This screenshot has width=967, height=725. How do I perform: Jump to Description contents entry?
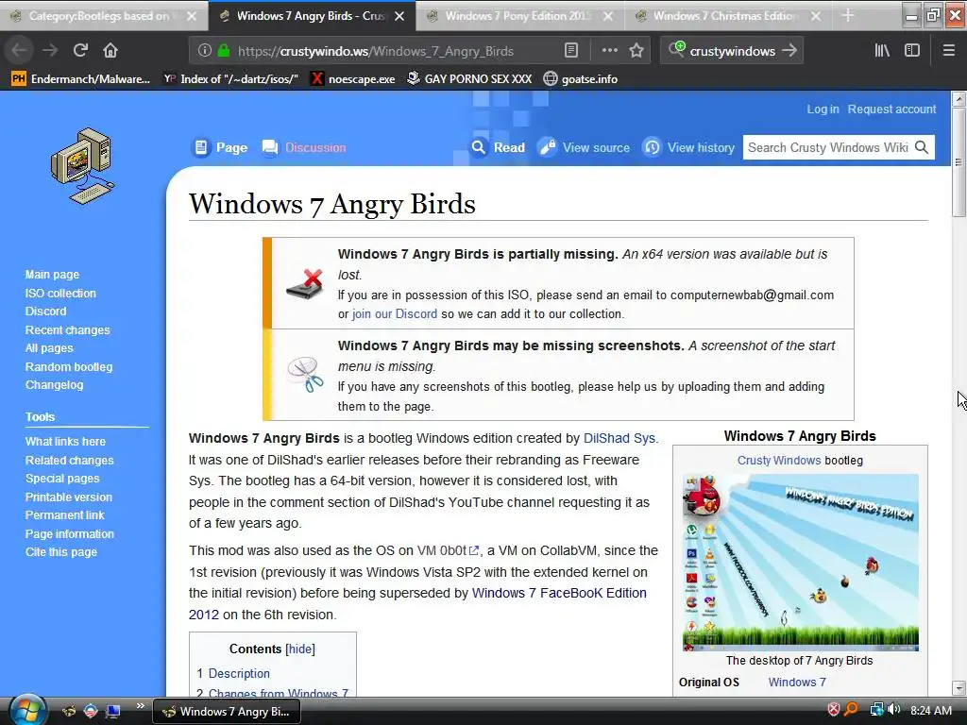239,674
